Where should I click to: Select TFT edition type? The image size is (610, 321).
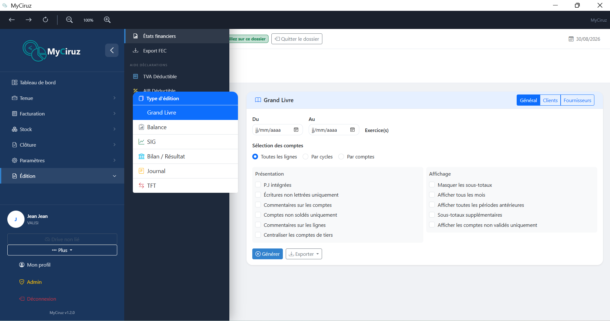[185, 186]
